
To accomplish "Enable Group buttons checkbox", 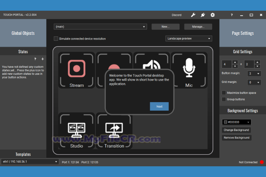I will [224, 99].
